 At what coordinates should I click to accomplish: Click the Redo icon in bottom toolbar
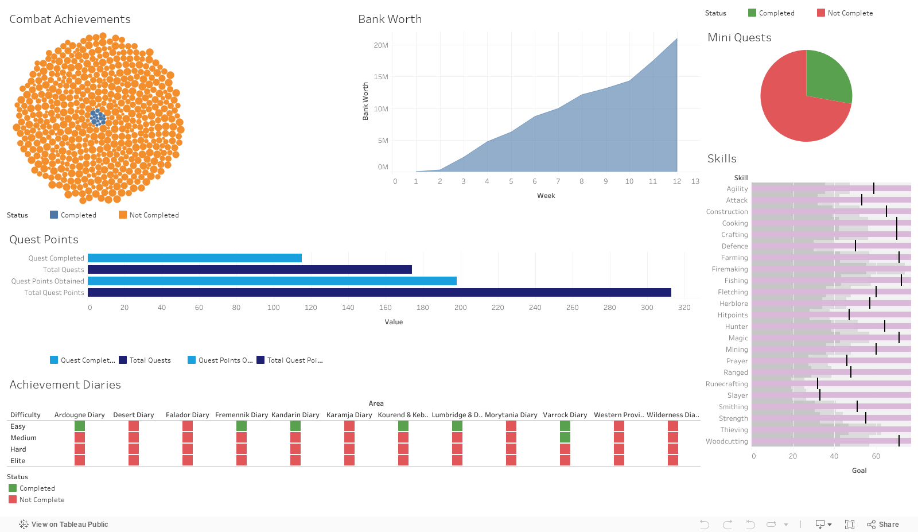(728, 525)
